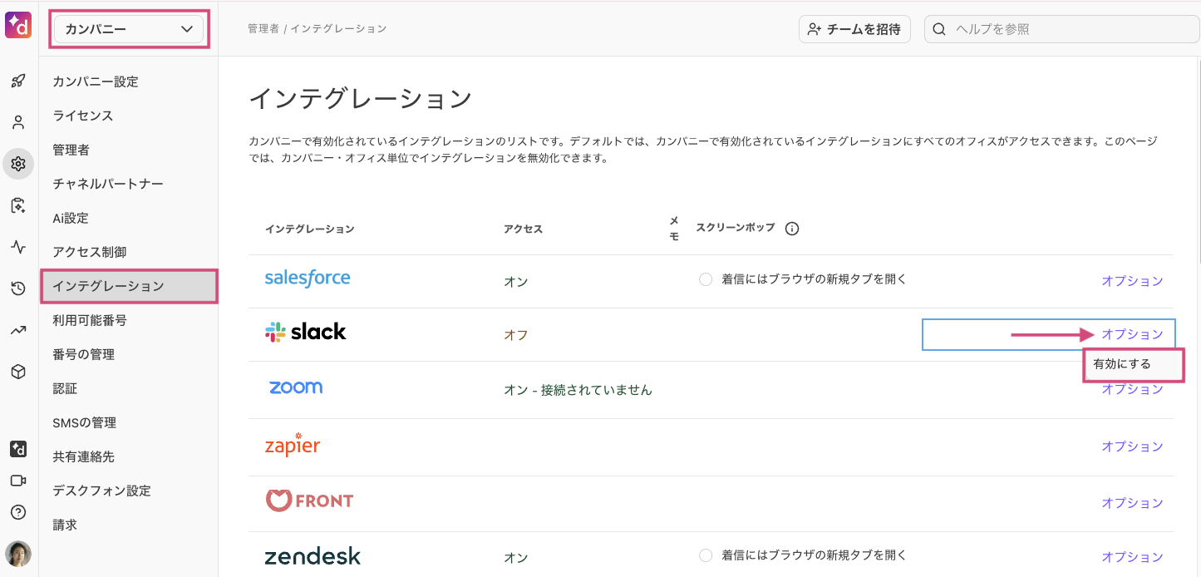Open デスクフォン設定 in the sidebar

coord(101,491)
